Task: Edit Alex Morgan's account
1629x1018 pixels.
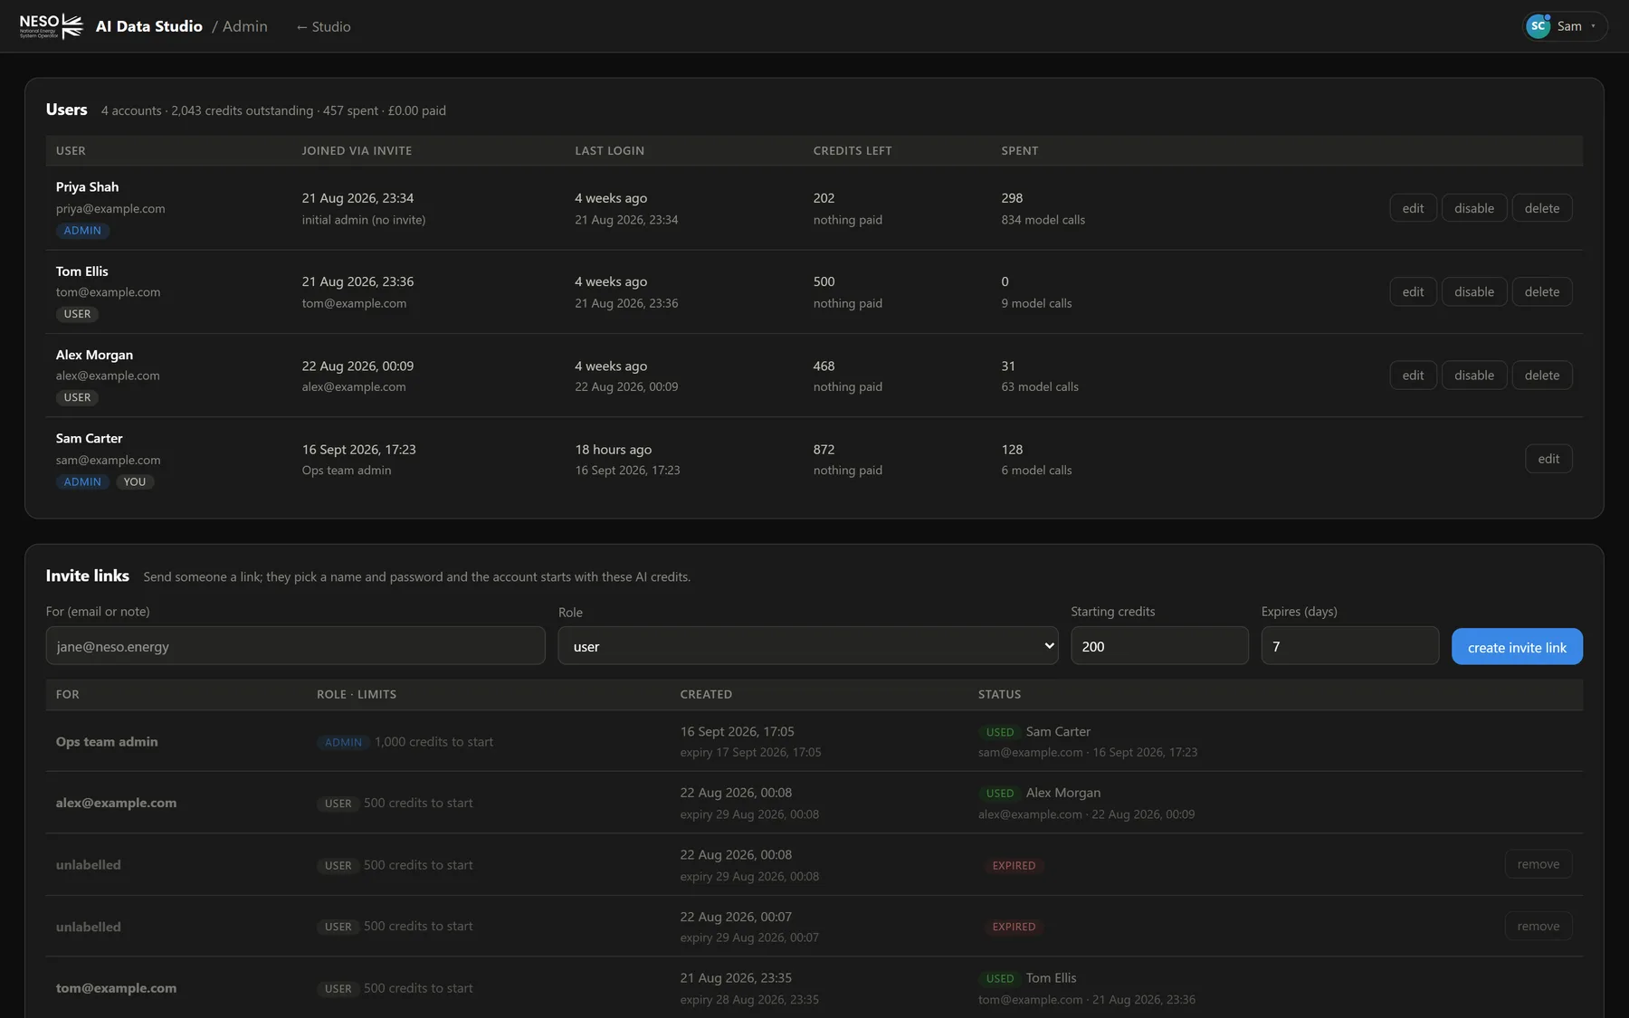Action: tap(1413, 375)
